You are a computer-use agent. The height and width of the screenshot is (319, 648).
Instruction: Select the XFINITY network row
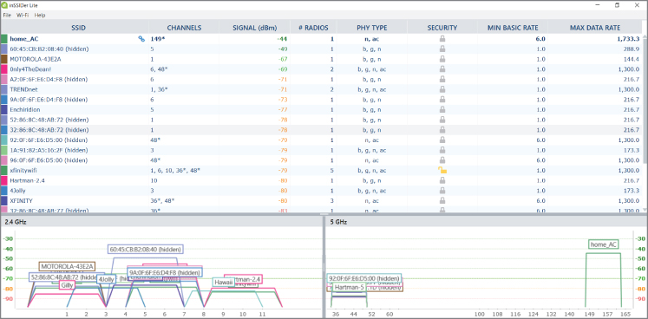[x=321, y=201]
